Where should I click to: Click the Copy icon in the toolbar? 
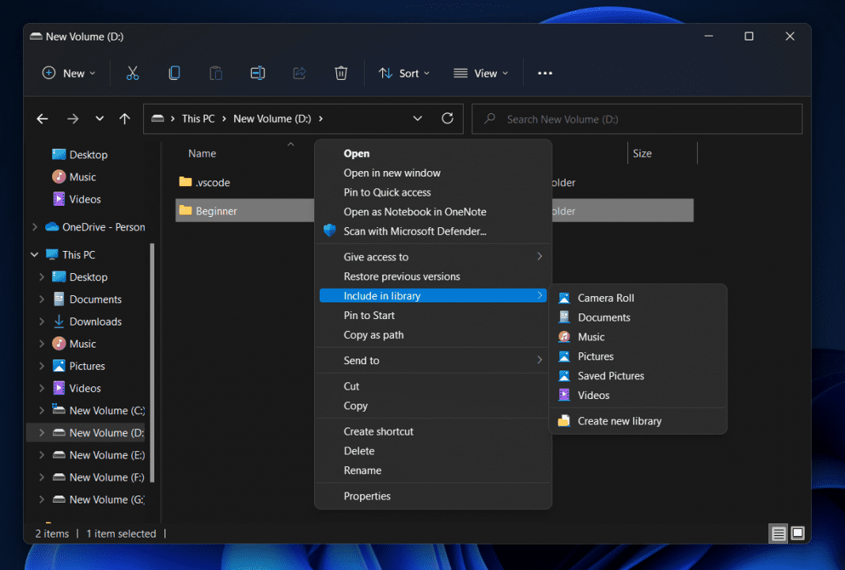click(x=174, y=73)
